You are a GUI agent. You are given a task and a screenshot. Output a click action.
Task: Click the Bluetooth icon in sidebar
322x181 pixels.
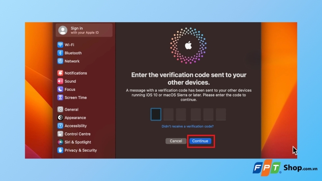[60, 53]
